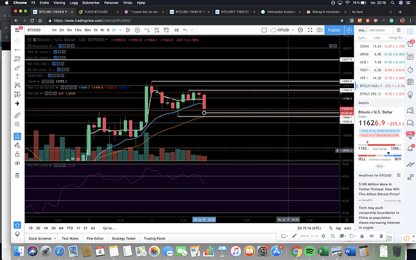
Task: Toggle the log scale
Action: click(338, 228)
